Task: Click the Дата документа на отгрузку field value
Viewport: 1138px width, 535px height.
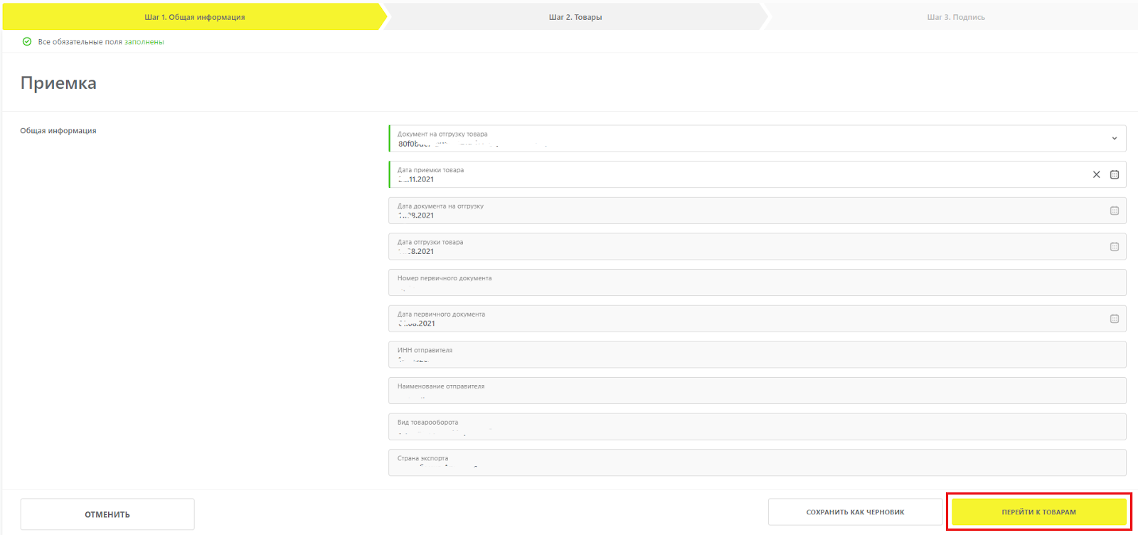Action: 416,216
